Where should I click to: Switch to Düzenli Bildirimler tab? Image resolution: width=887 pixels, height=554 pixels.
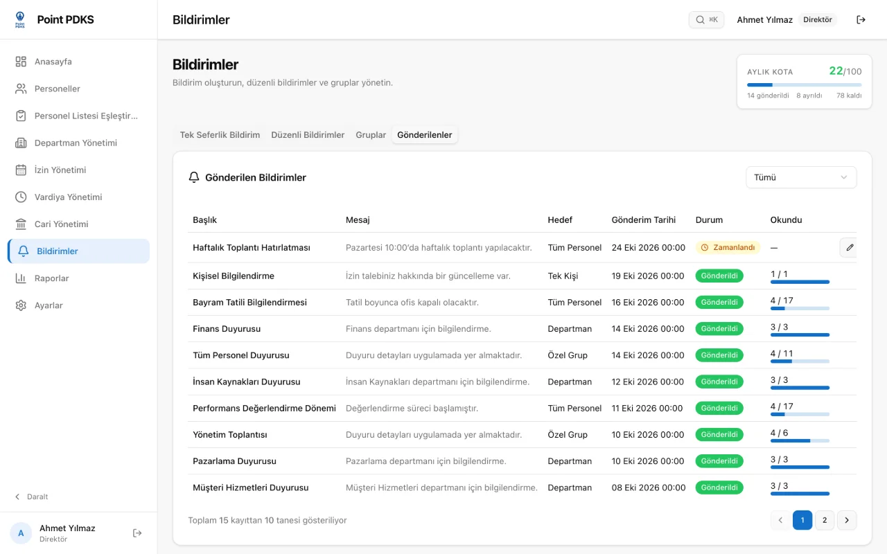click(x=308, y=135)
